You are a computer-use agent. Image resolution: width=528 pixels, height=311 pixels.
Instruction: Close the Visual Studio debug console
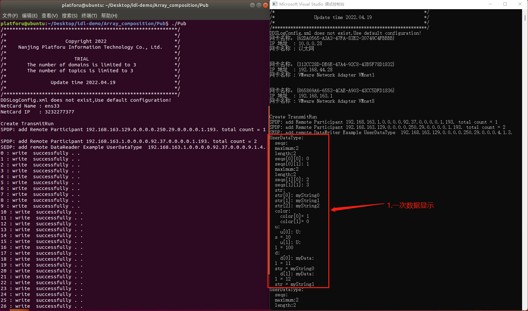(520, 4)
